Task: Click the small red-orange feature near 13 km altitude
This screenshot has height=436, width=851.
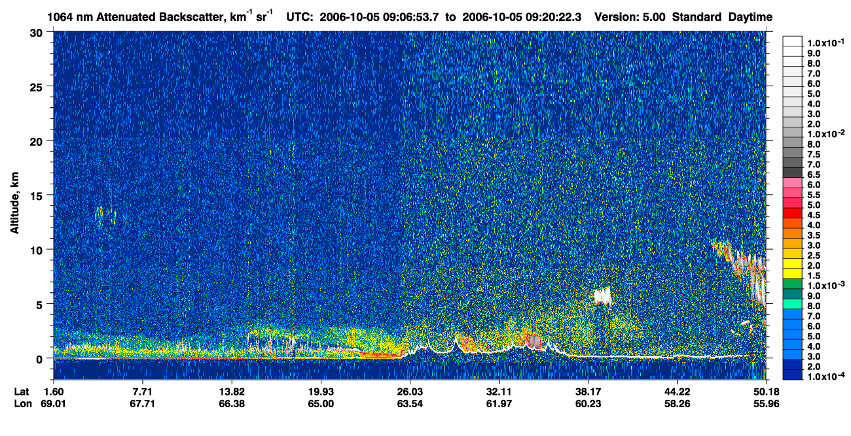Action: (x=105, y=215)
